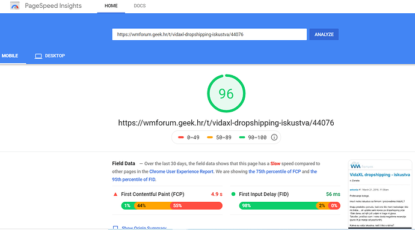Open the Chrome User Experience Report link
The width and height of the screenshot is (415, 230).
tap(181, 171)
